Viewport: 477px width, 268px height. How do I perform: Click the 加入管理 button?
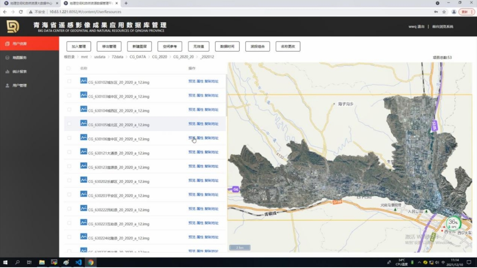click(79, 47)
